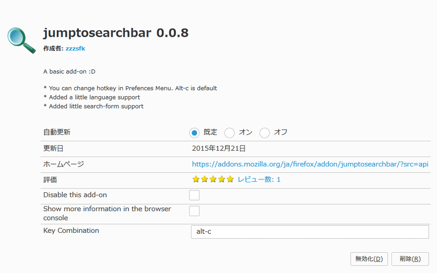Viewport: 437px width, 273px height.
Task: Click the middle rating star
Action: point(213,179)
